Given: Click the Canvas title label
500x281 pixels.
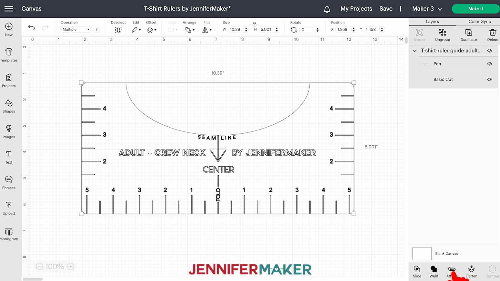Looking at the screenshot, I should coord(31,9).
